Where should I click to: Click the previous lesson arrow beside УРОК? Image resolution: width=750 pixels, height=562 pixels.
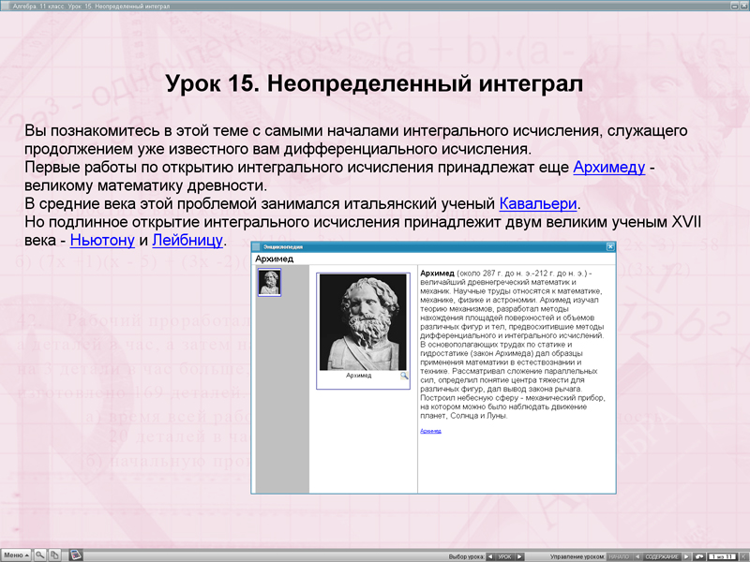tap(491, 555)
